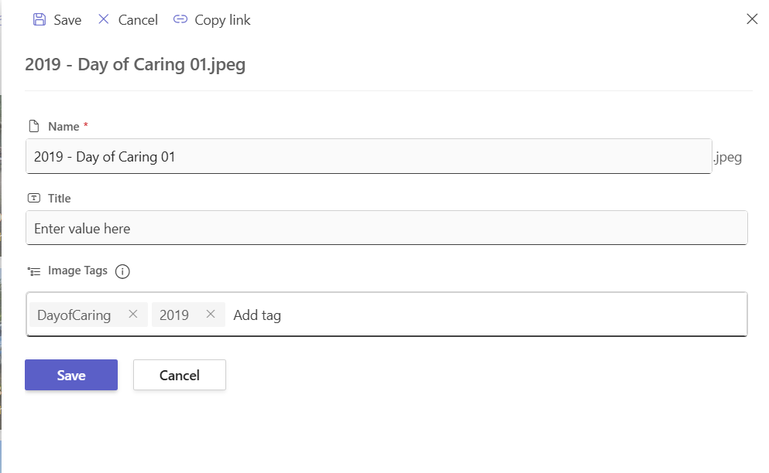Click the Save text in the top bar
This screenshot has width=769, height=473.
[67, 20]
